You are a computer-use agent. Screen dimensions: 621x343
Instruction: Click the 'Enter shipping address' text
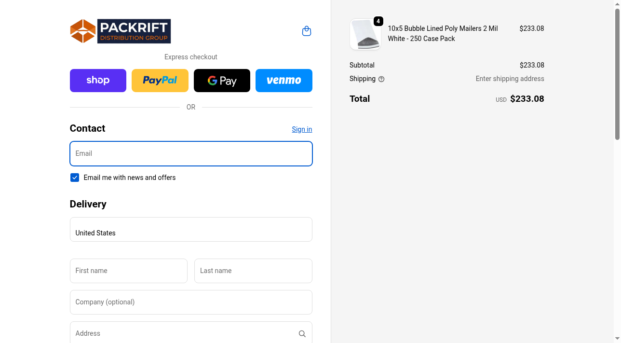coord(510,79)
